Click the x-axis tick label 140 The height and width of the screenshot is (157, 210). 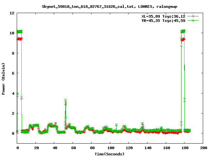[148, 148]
